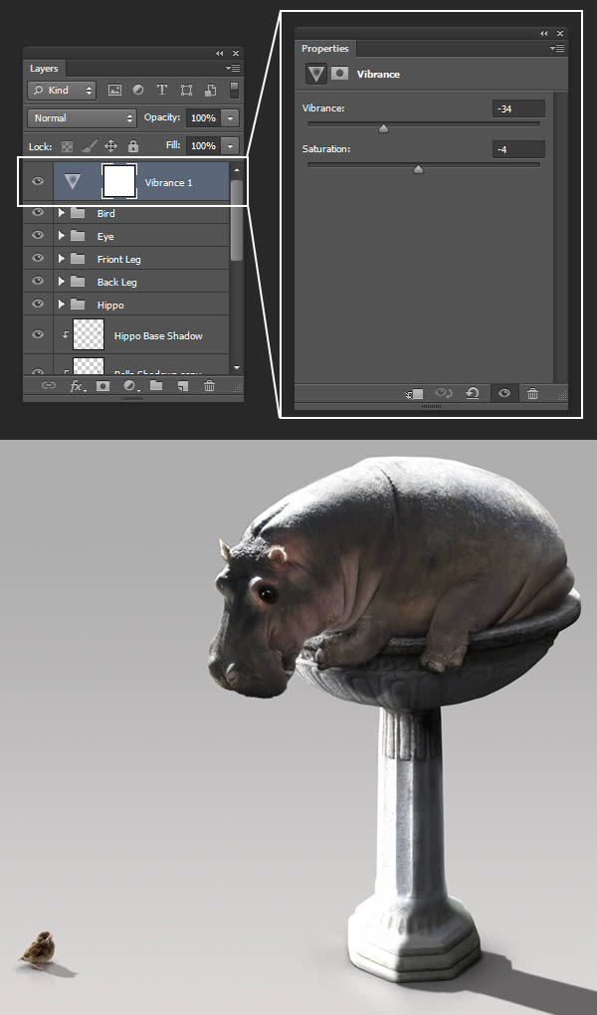Viewport: 597px width, 1015px height.
Task: Open the Opacity slider arrow
Action: [230, 117]
